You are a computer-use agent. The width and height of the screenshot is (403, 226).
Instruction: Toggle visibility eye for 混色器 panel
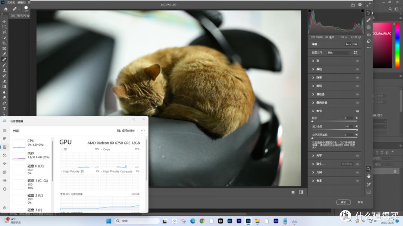click(x=357, y=94)
